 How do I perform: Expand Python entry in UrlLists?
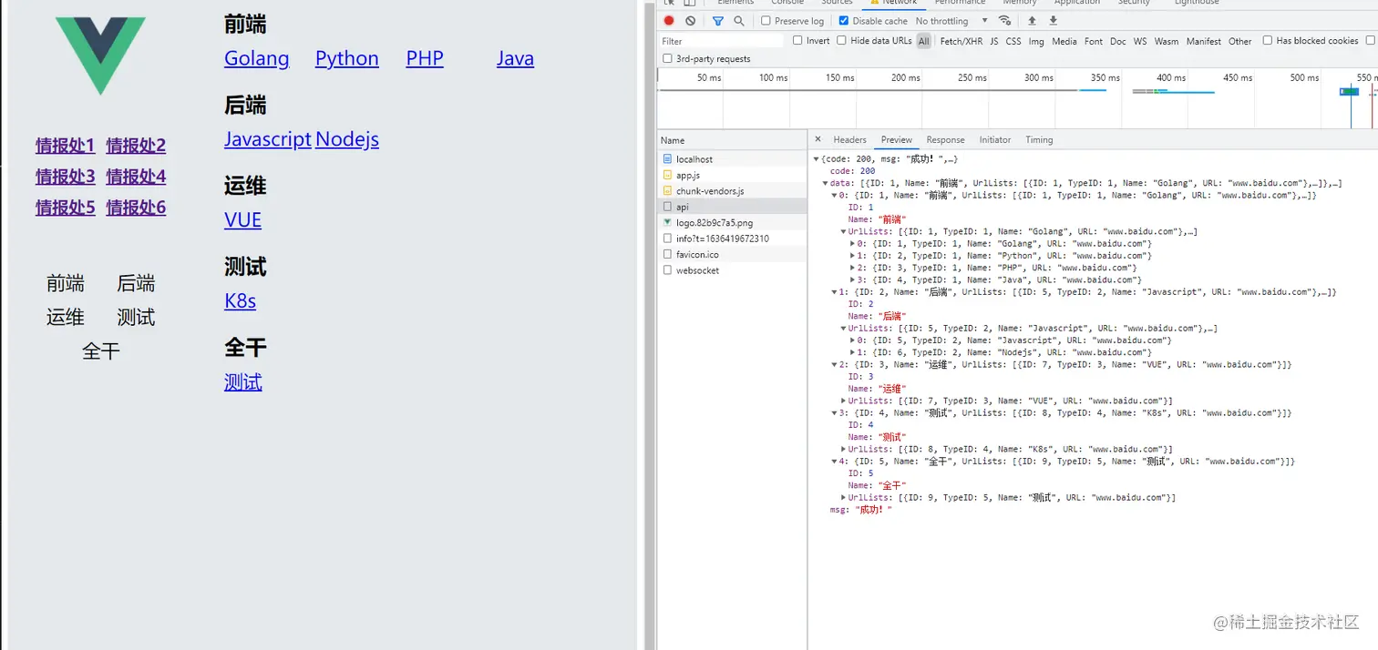coord(852,256)
